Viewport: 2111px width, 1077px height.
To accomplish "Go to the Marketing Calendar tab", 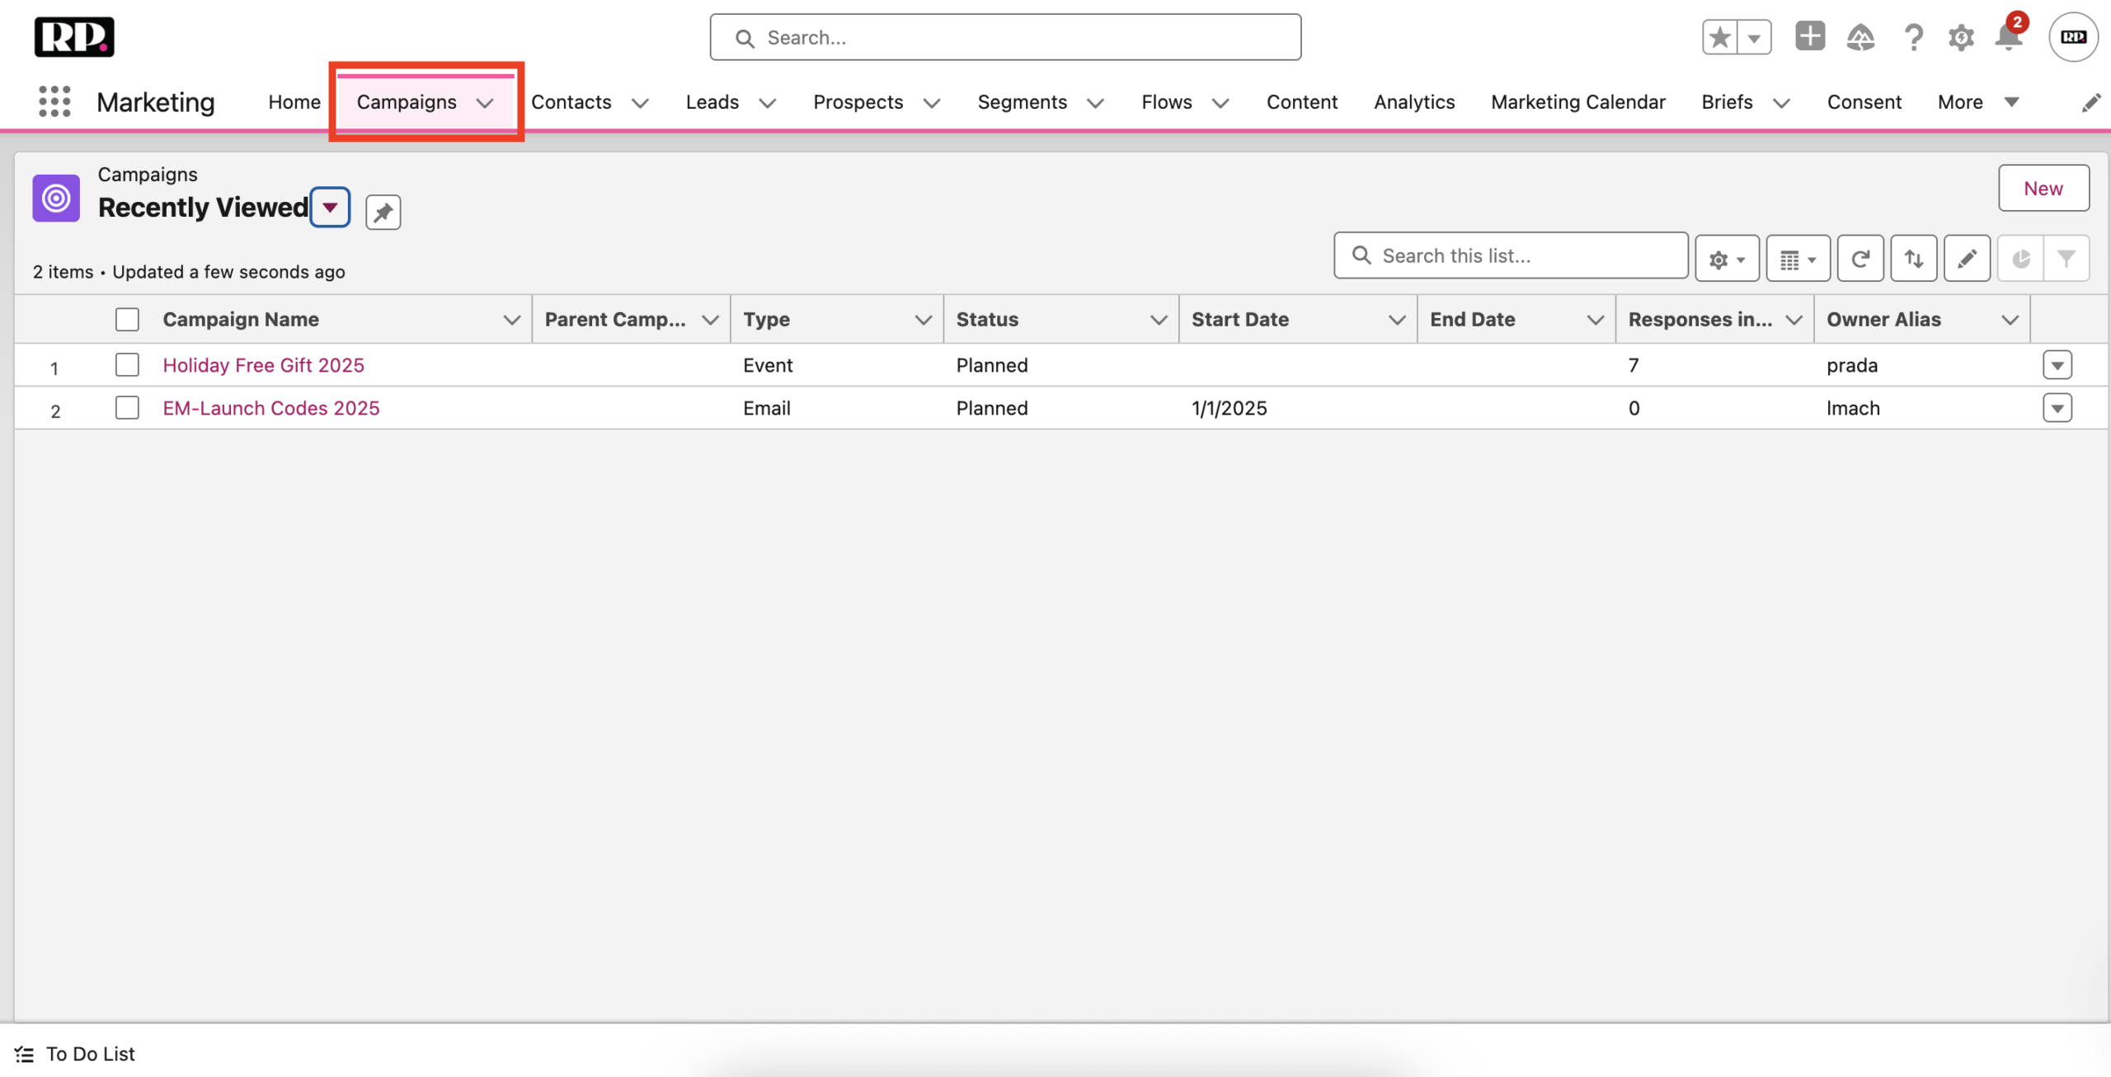I will point(1577,102).
